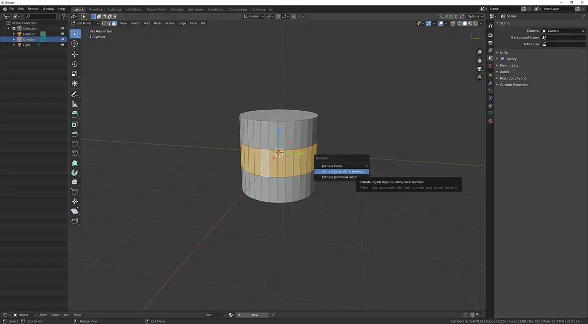Toggle camera view icon in viewport
This screenshot has width=588, height=324.
[479, 69]
